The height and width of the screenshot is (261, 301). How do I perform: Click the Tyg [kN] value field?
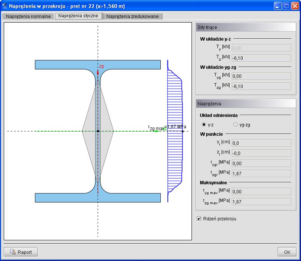261,76
